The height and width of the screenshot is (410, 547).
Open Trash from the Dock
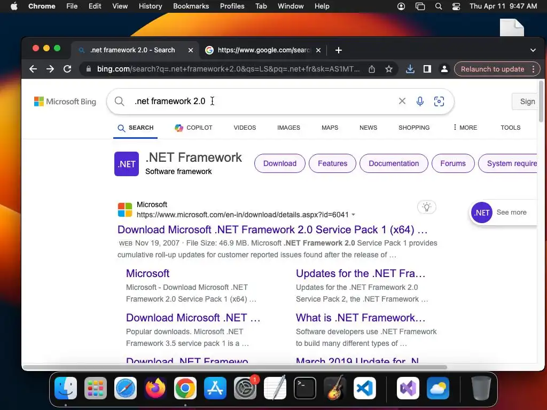point(481,388)
